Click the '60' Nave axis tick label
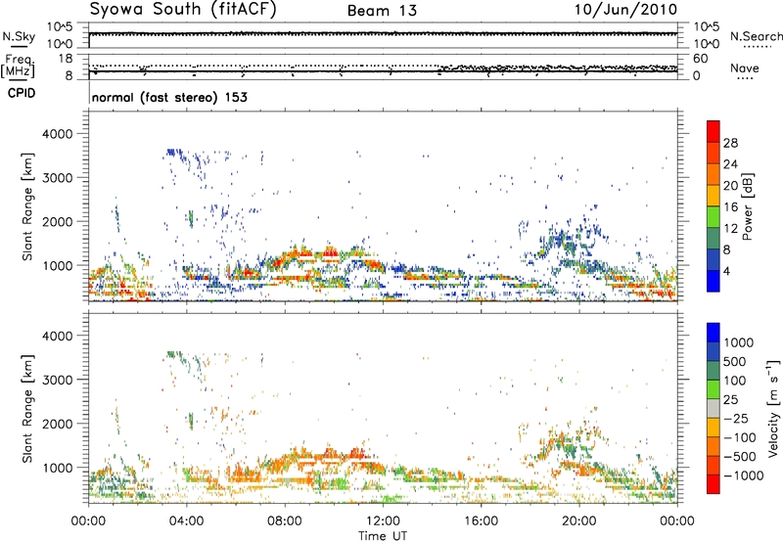The height and width of the screenshot is (542, 783). (701, 59)
